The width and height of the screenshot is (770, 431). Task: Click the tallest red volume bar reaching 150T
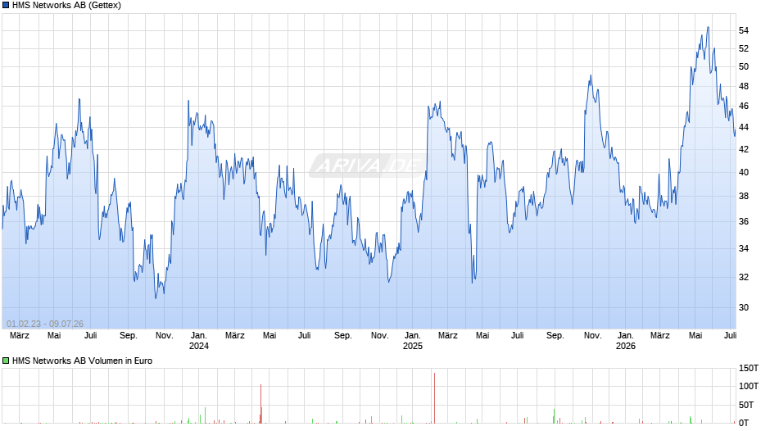(435, 398)
